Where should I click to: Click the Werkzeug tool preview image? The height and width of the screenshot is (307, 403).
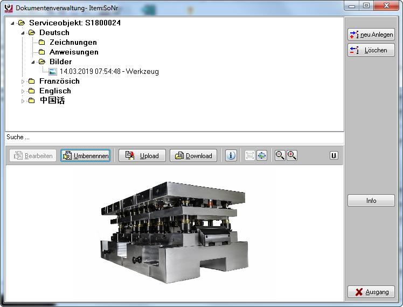174,233
